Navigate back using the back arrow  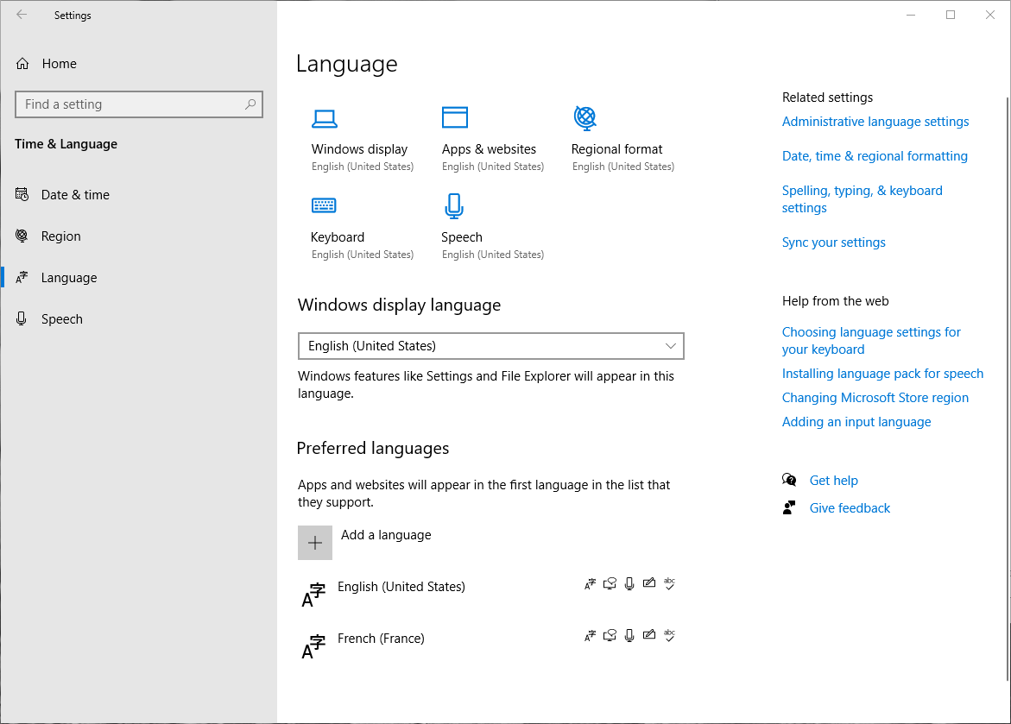21,15
